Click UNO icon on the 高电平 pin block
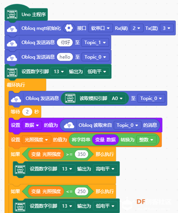 (20, 169)
